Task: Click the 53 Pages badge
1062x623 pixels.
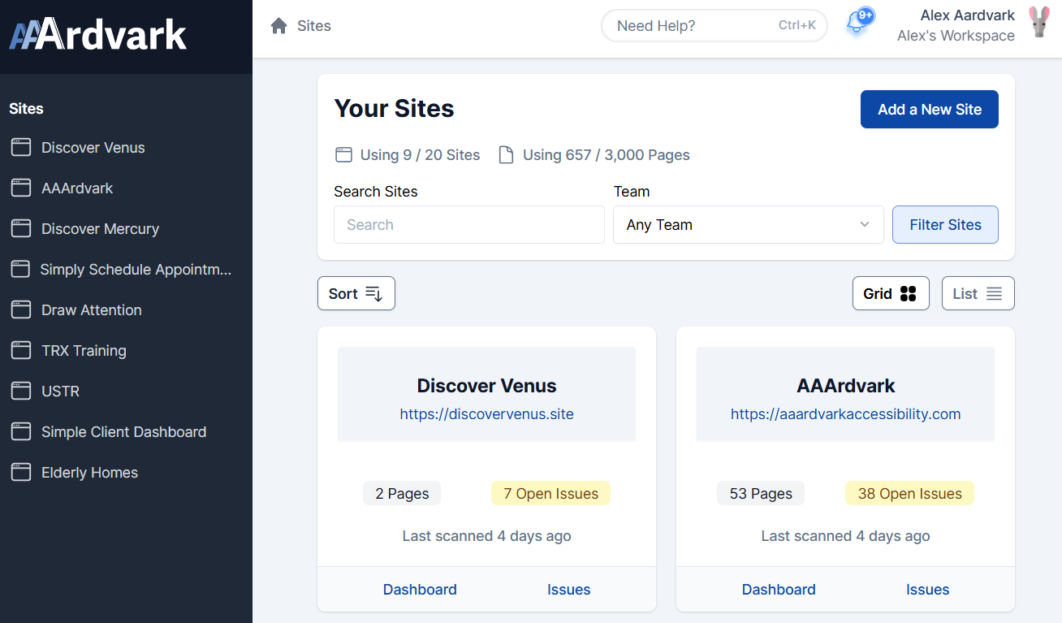Action: point(761,494)
